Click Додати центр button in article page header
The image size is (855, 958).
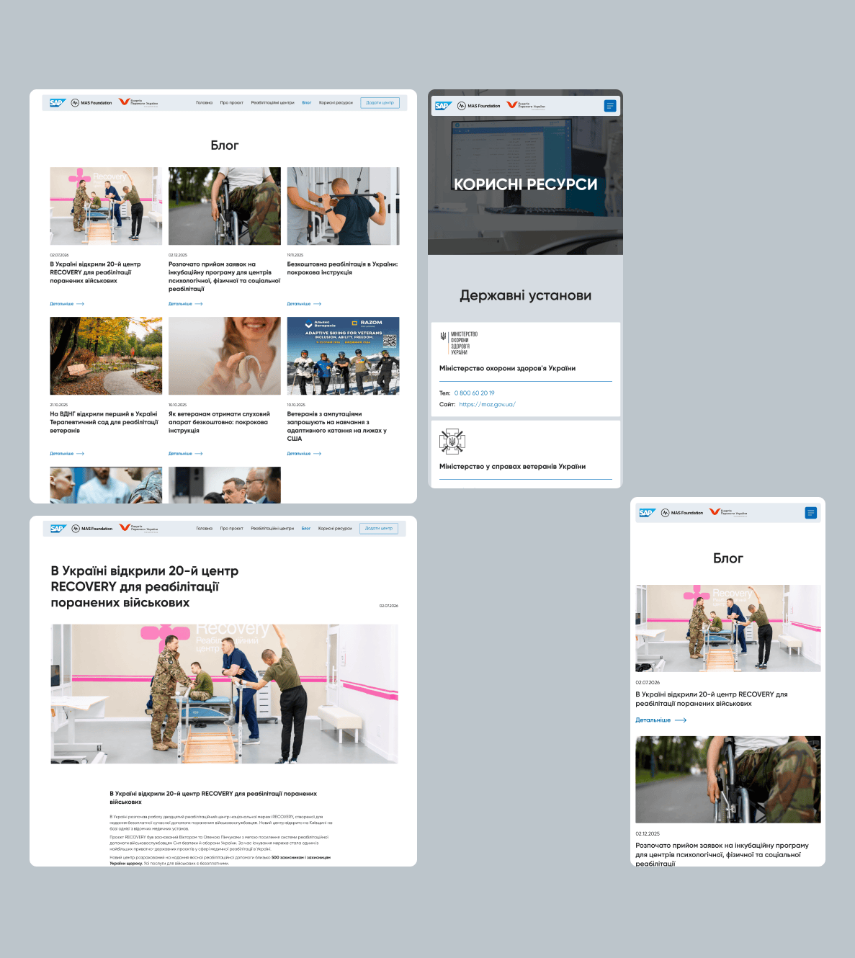coord(379,529)
